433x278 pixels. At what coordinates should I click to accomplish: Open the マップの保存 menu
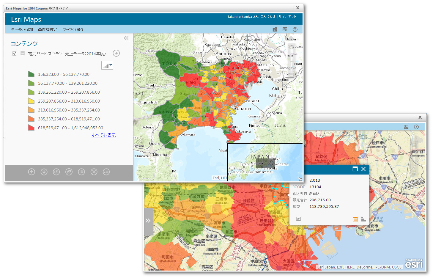point(73,29)
